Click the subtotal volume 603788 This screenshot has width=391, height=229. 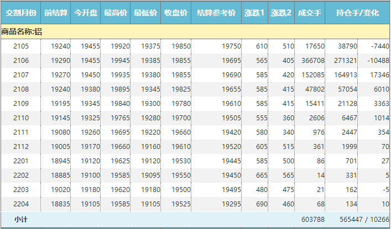(x=312, y=219)
